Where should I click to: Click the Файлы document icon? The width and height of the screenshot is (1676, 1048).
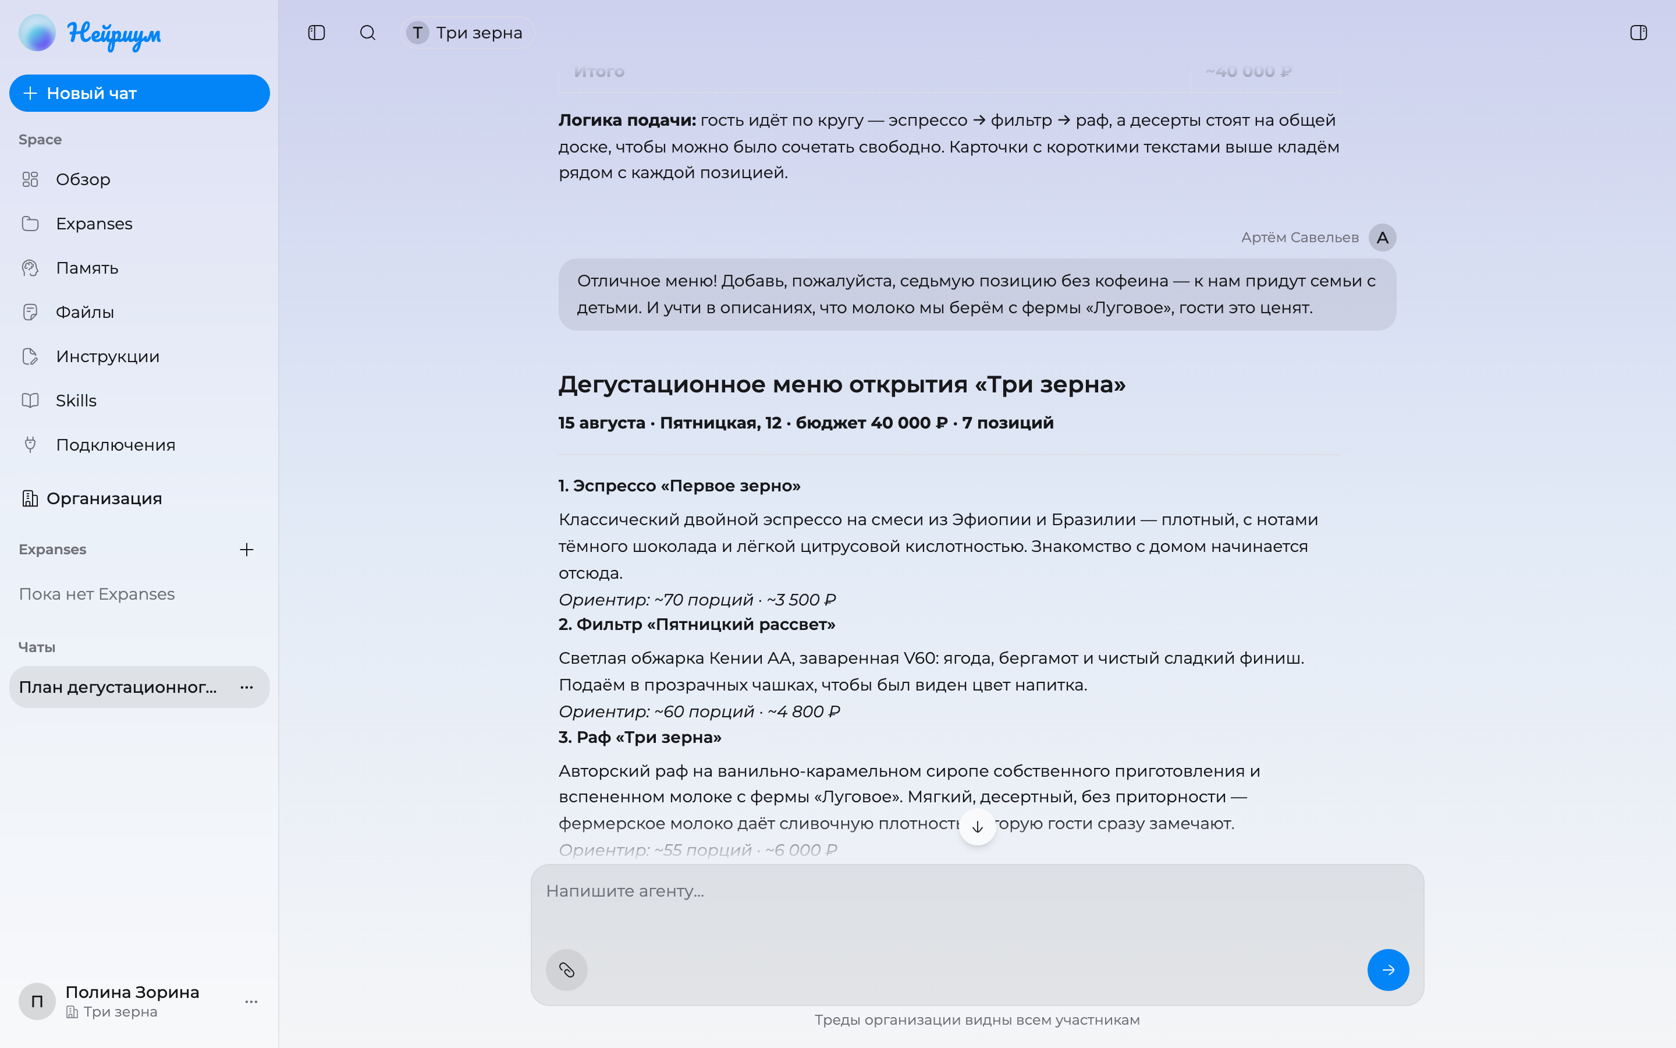click(x=30, y=313)
